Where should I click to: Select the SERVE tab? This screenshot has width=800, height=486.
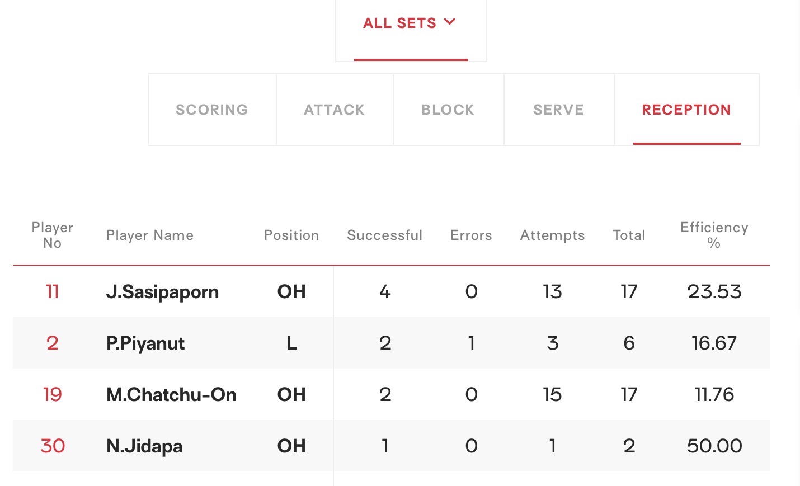[559, 110]
